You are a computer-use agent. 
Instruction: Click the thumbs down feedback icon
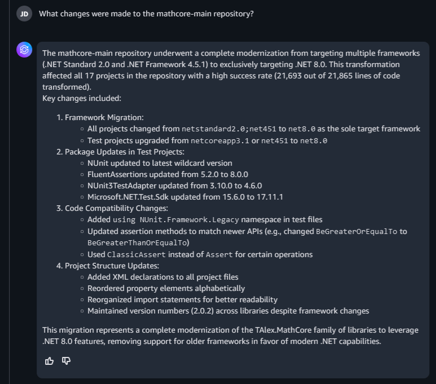coord(66,360)
